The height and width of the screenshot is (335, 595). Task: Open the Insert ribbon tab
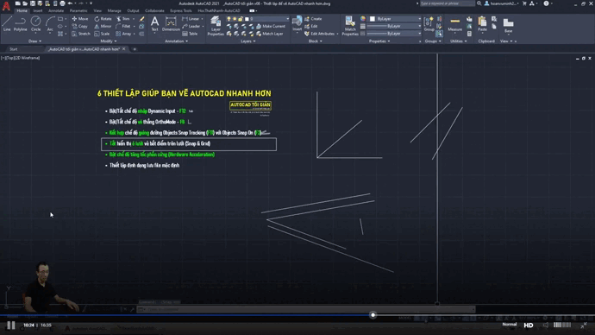click(x=38, y=11)
